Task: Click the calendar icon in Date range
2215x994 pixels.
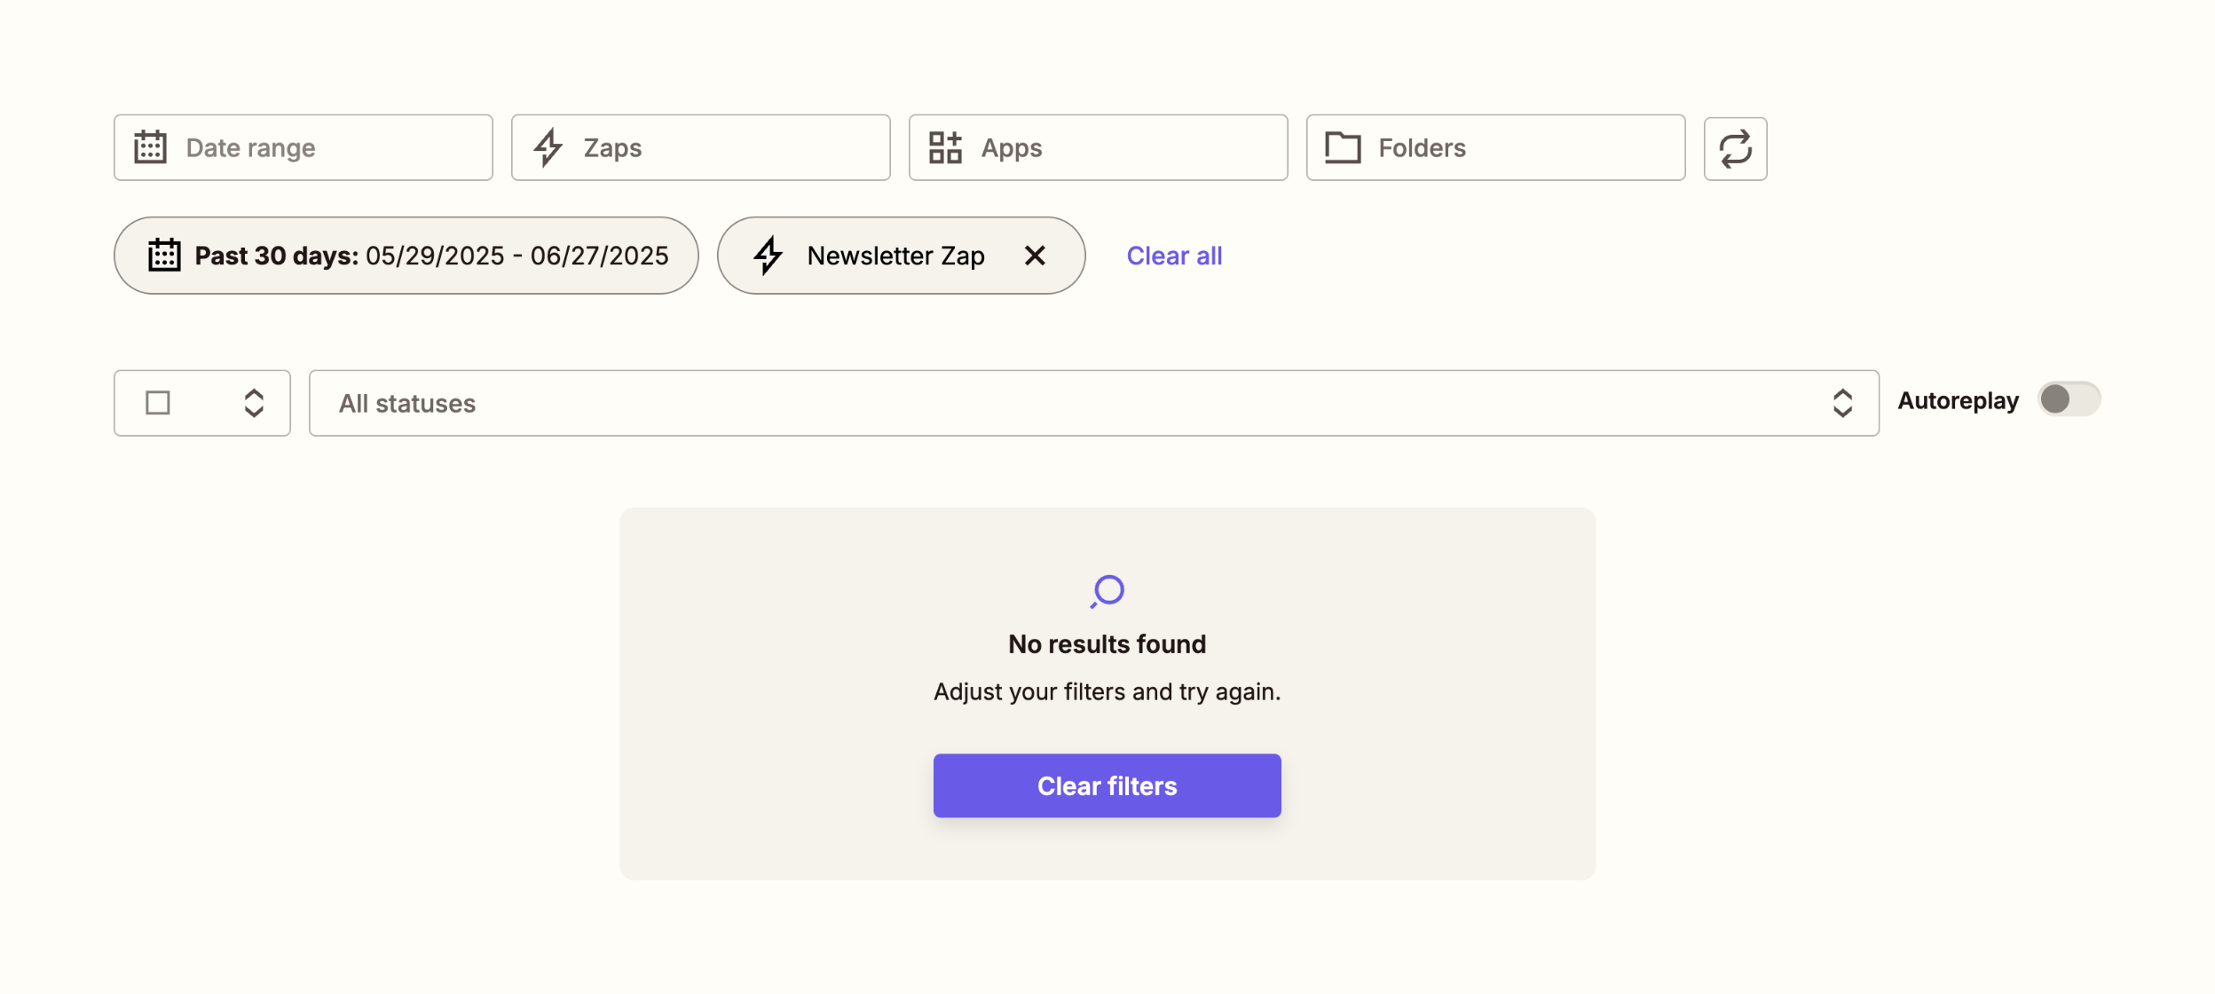Action: [150, 147]
